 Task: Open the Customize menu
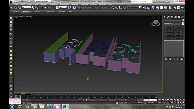click(85, 4)
